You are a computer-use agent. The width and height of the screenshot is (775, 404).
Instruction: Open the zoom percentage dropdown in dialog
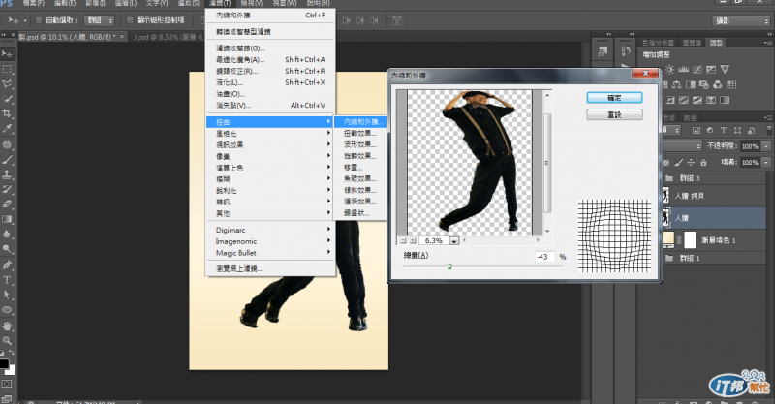pos(453,241)
